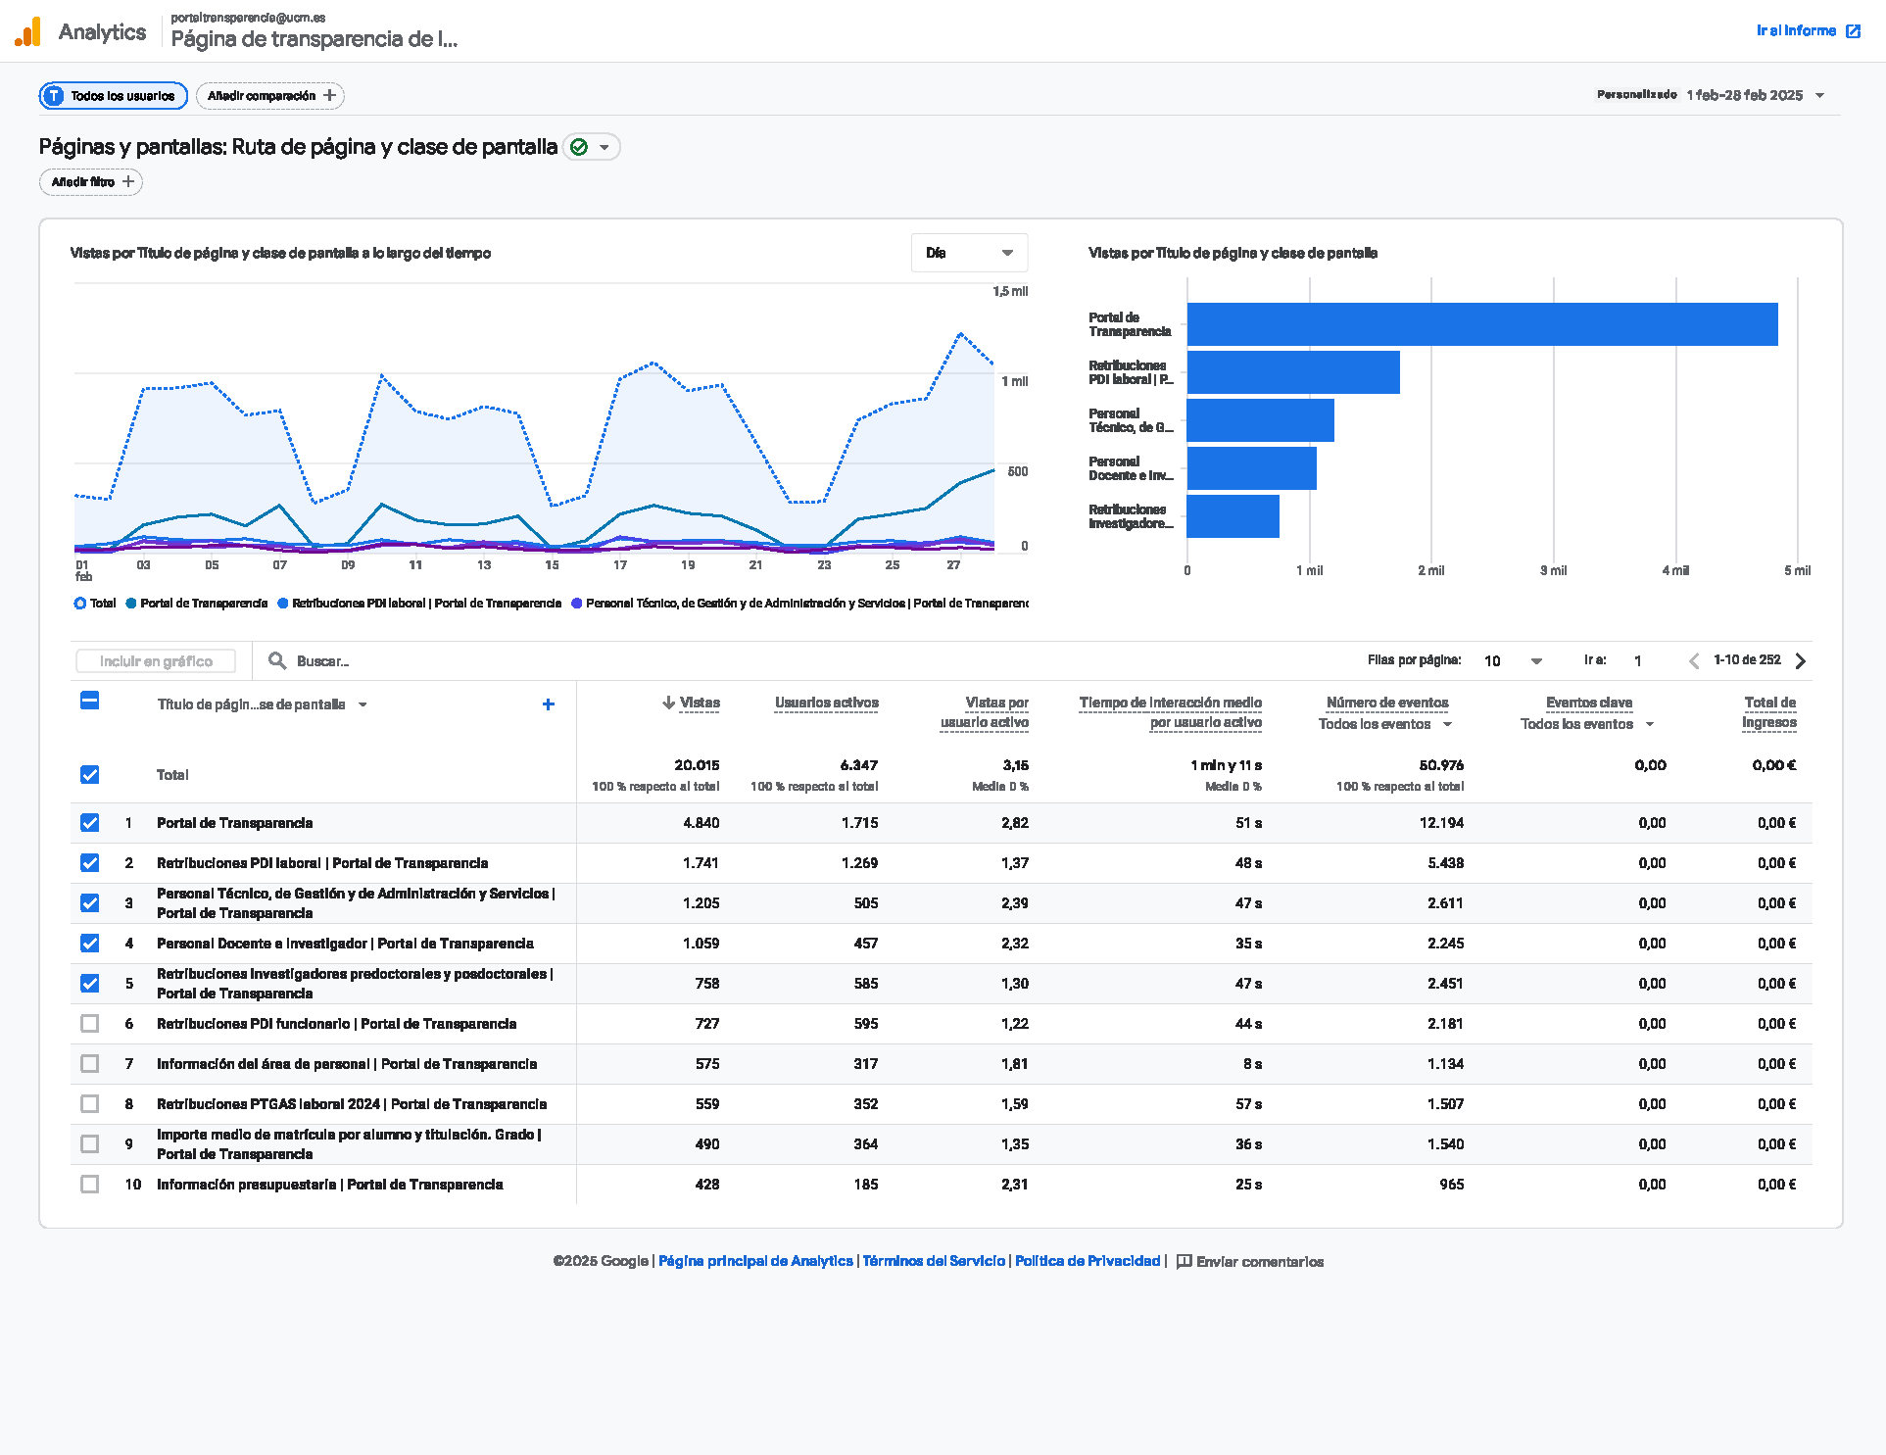Toggle the select-all header checkbox
Viewport: 1886px width, 1455px height.
89,701
